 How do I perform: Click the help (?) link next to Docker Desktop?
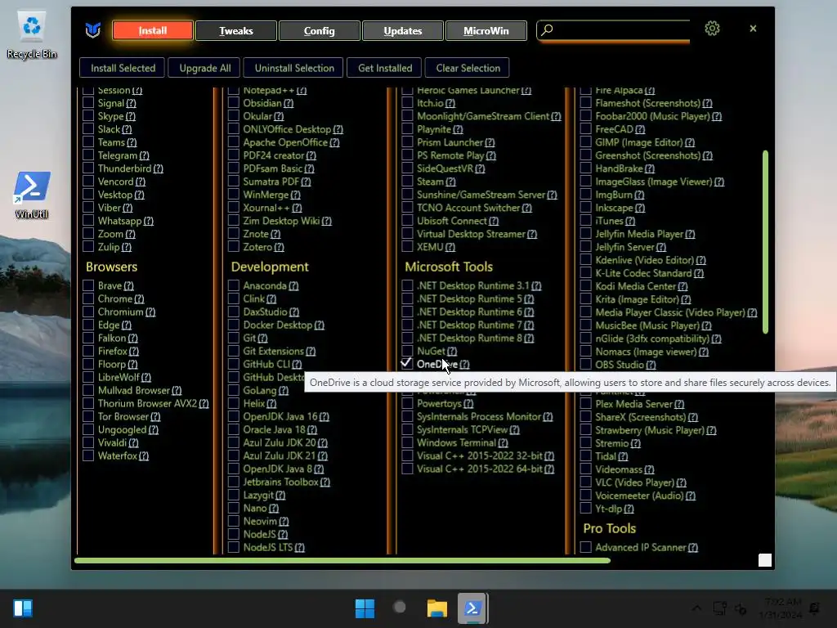[x=320, y=325]
